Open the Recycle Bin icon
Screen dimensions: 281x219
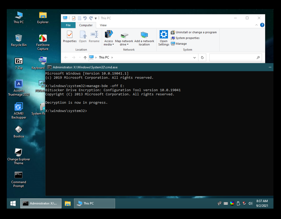[19, 41]
